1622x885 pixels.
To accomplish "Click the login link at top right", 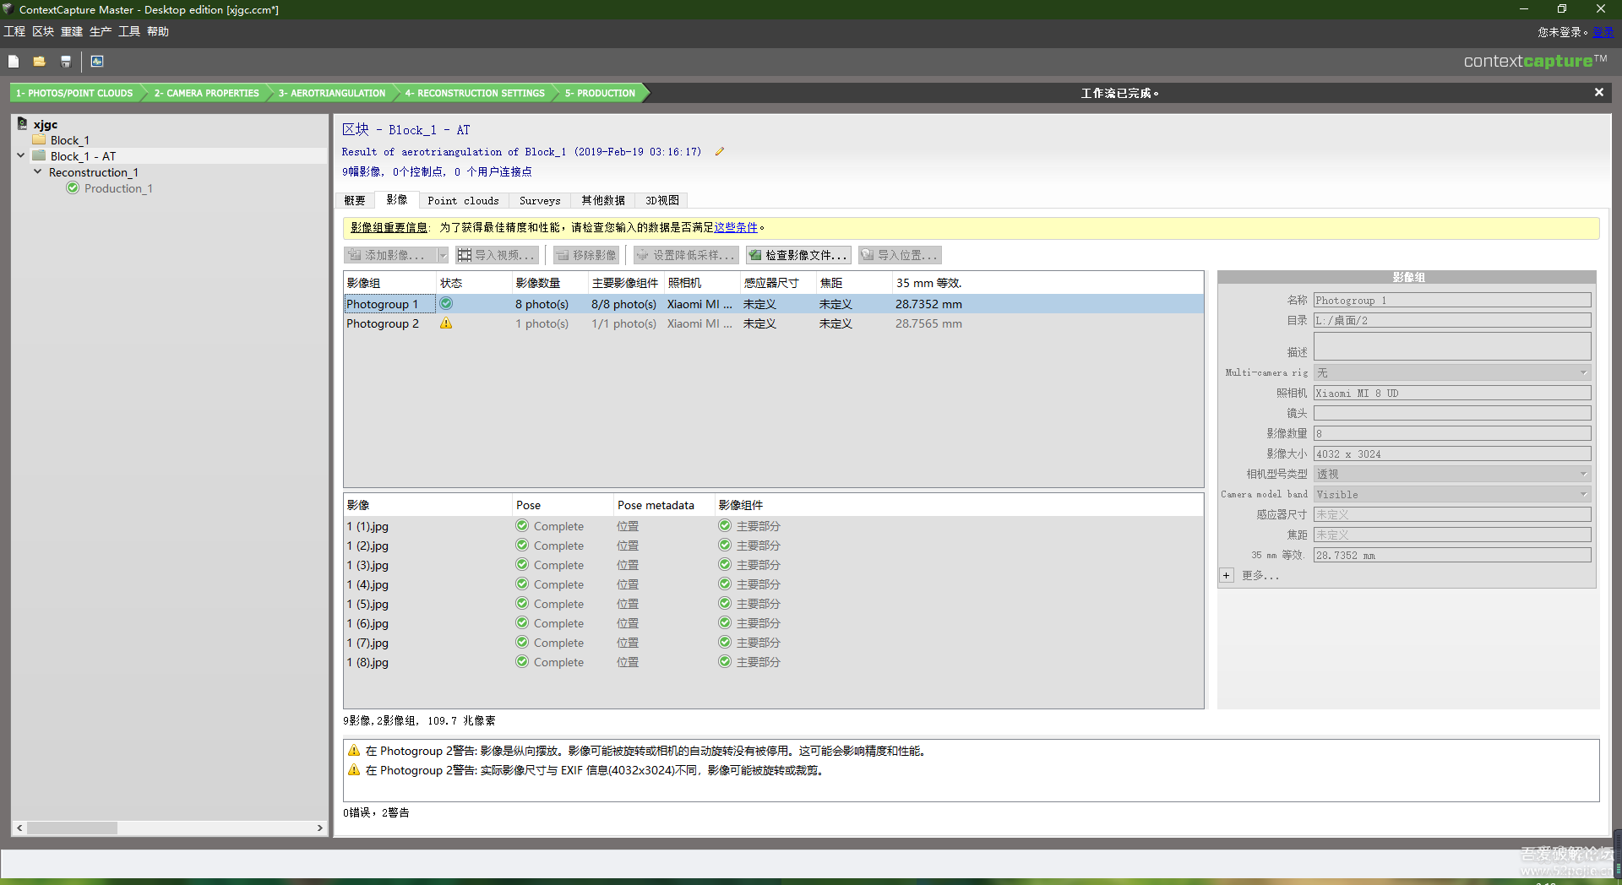I will click(1603, 32).
